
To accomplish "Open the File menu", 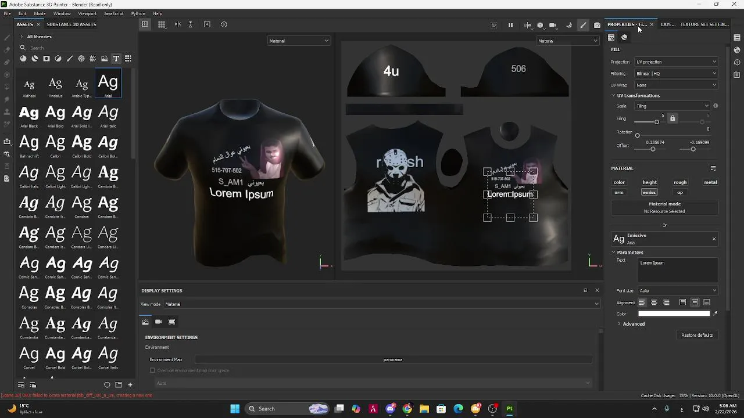I will pos(7,13).
